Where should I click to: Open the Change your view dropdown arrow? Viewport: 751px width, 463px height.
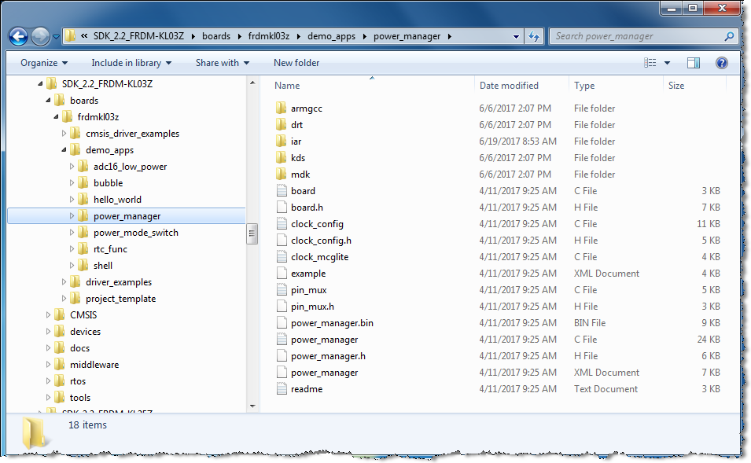coord(666,63)
